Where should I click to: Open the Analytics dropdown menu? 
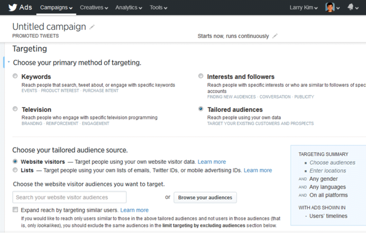128,8
